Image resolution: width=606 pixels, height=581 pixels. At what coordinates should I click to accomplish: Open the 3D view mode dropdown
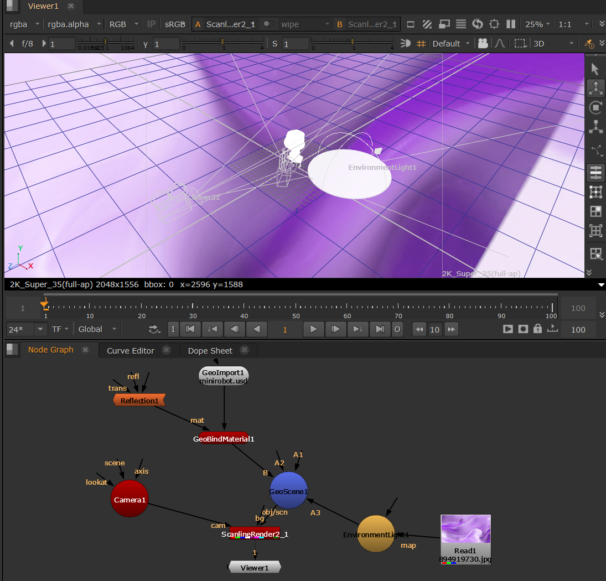pos(554,43)
